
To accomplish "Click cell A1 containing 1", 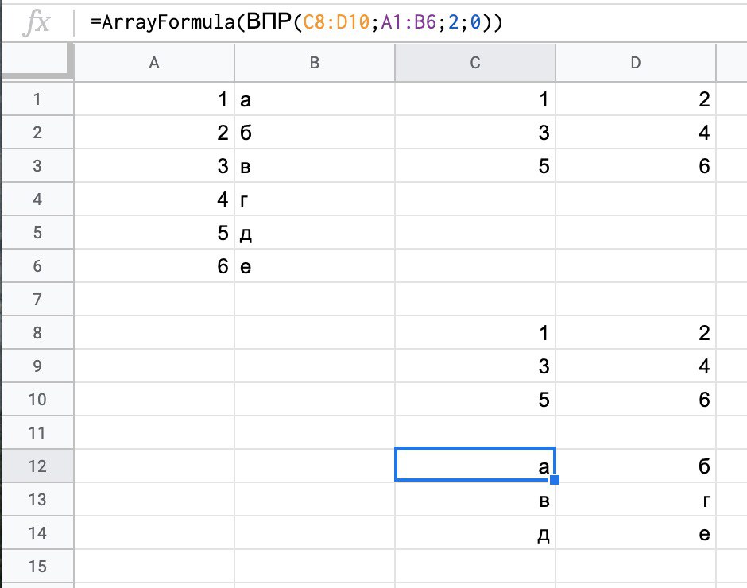I will click(x=154, y=99).
